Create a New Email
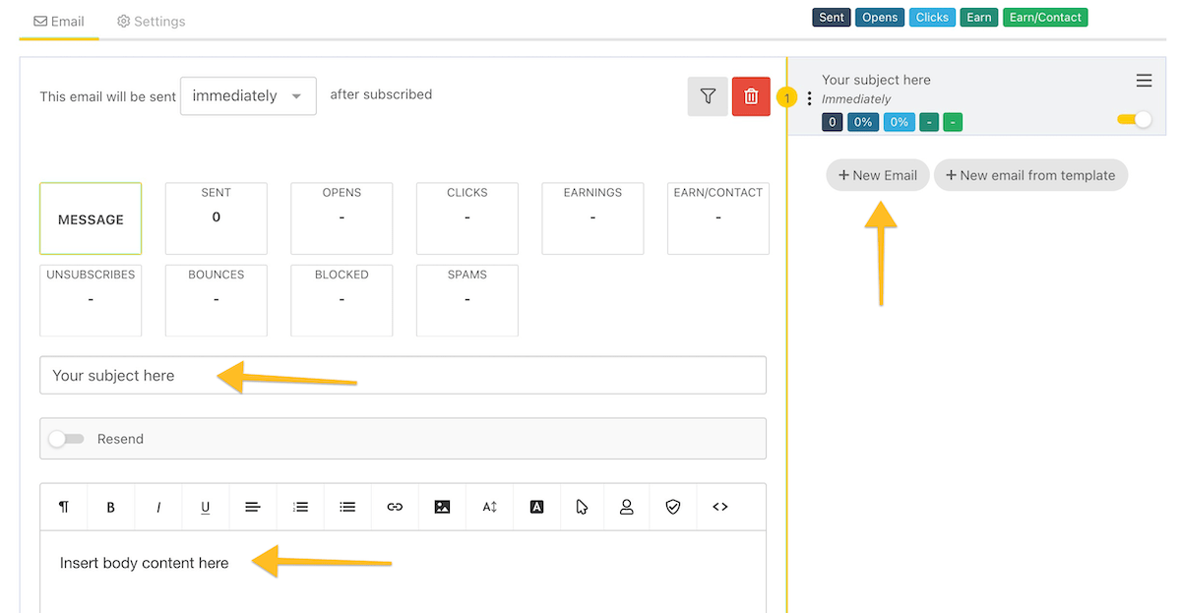This screenshot has width=1181, height=613. click(x=877, y=174)
